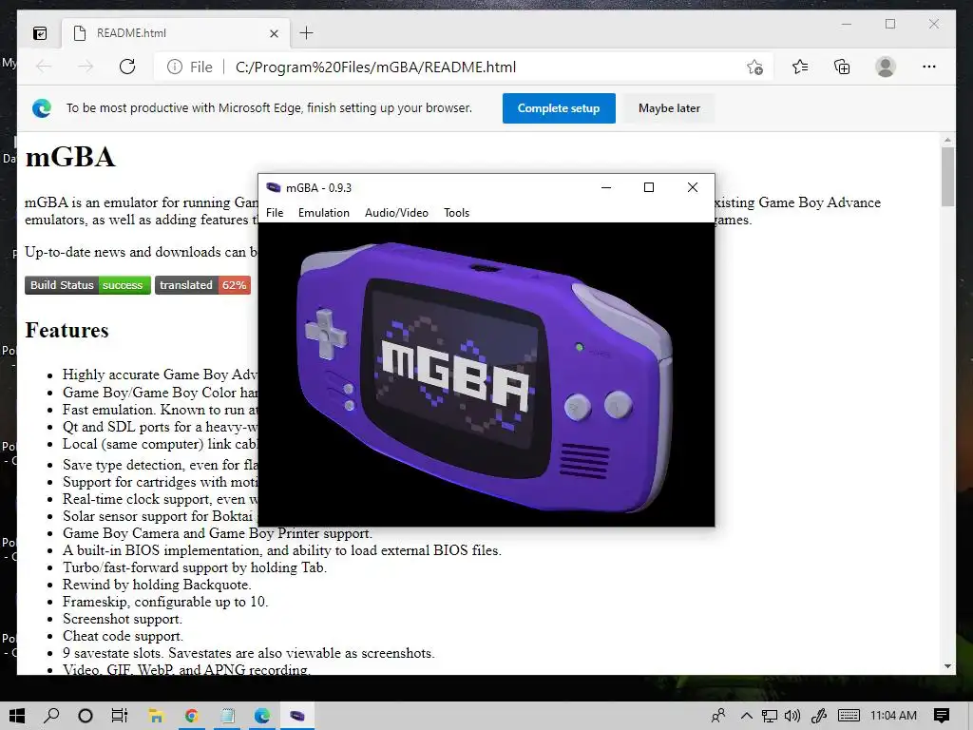Open the Collections icon in Edge
Screen dimensions: 973x730
coord(842,67)
